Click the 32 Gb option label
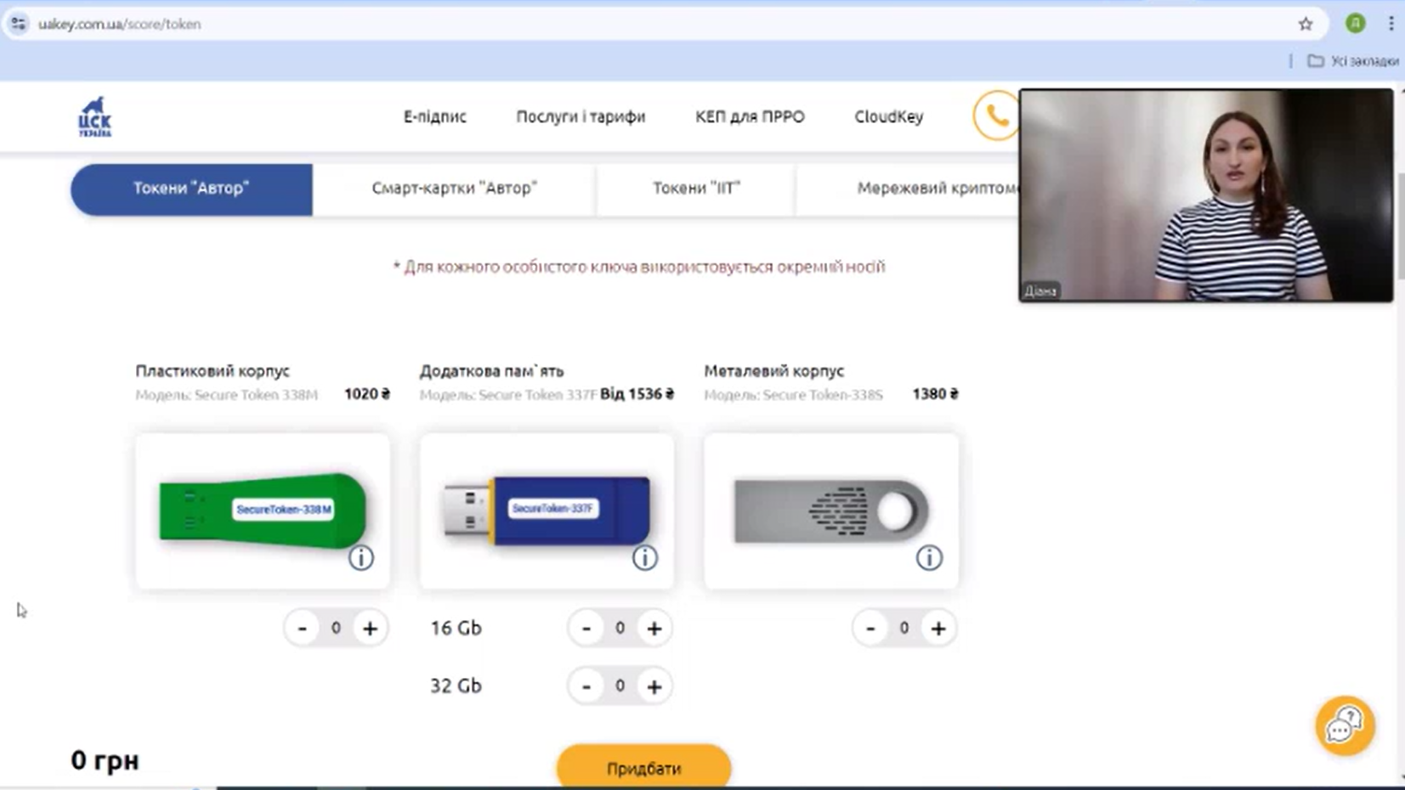Image resolution: width=1405 pixels, height=790 pixels. pyautogui.click(x=456, y=686)
